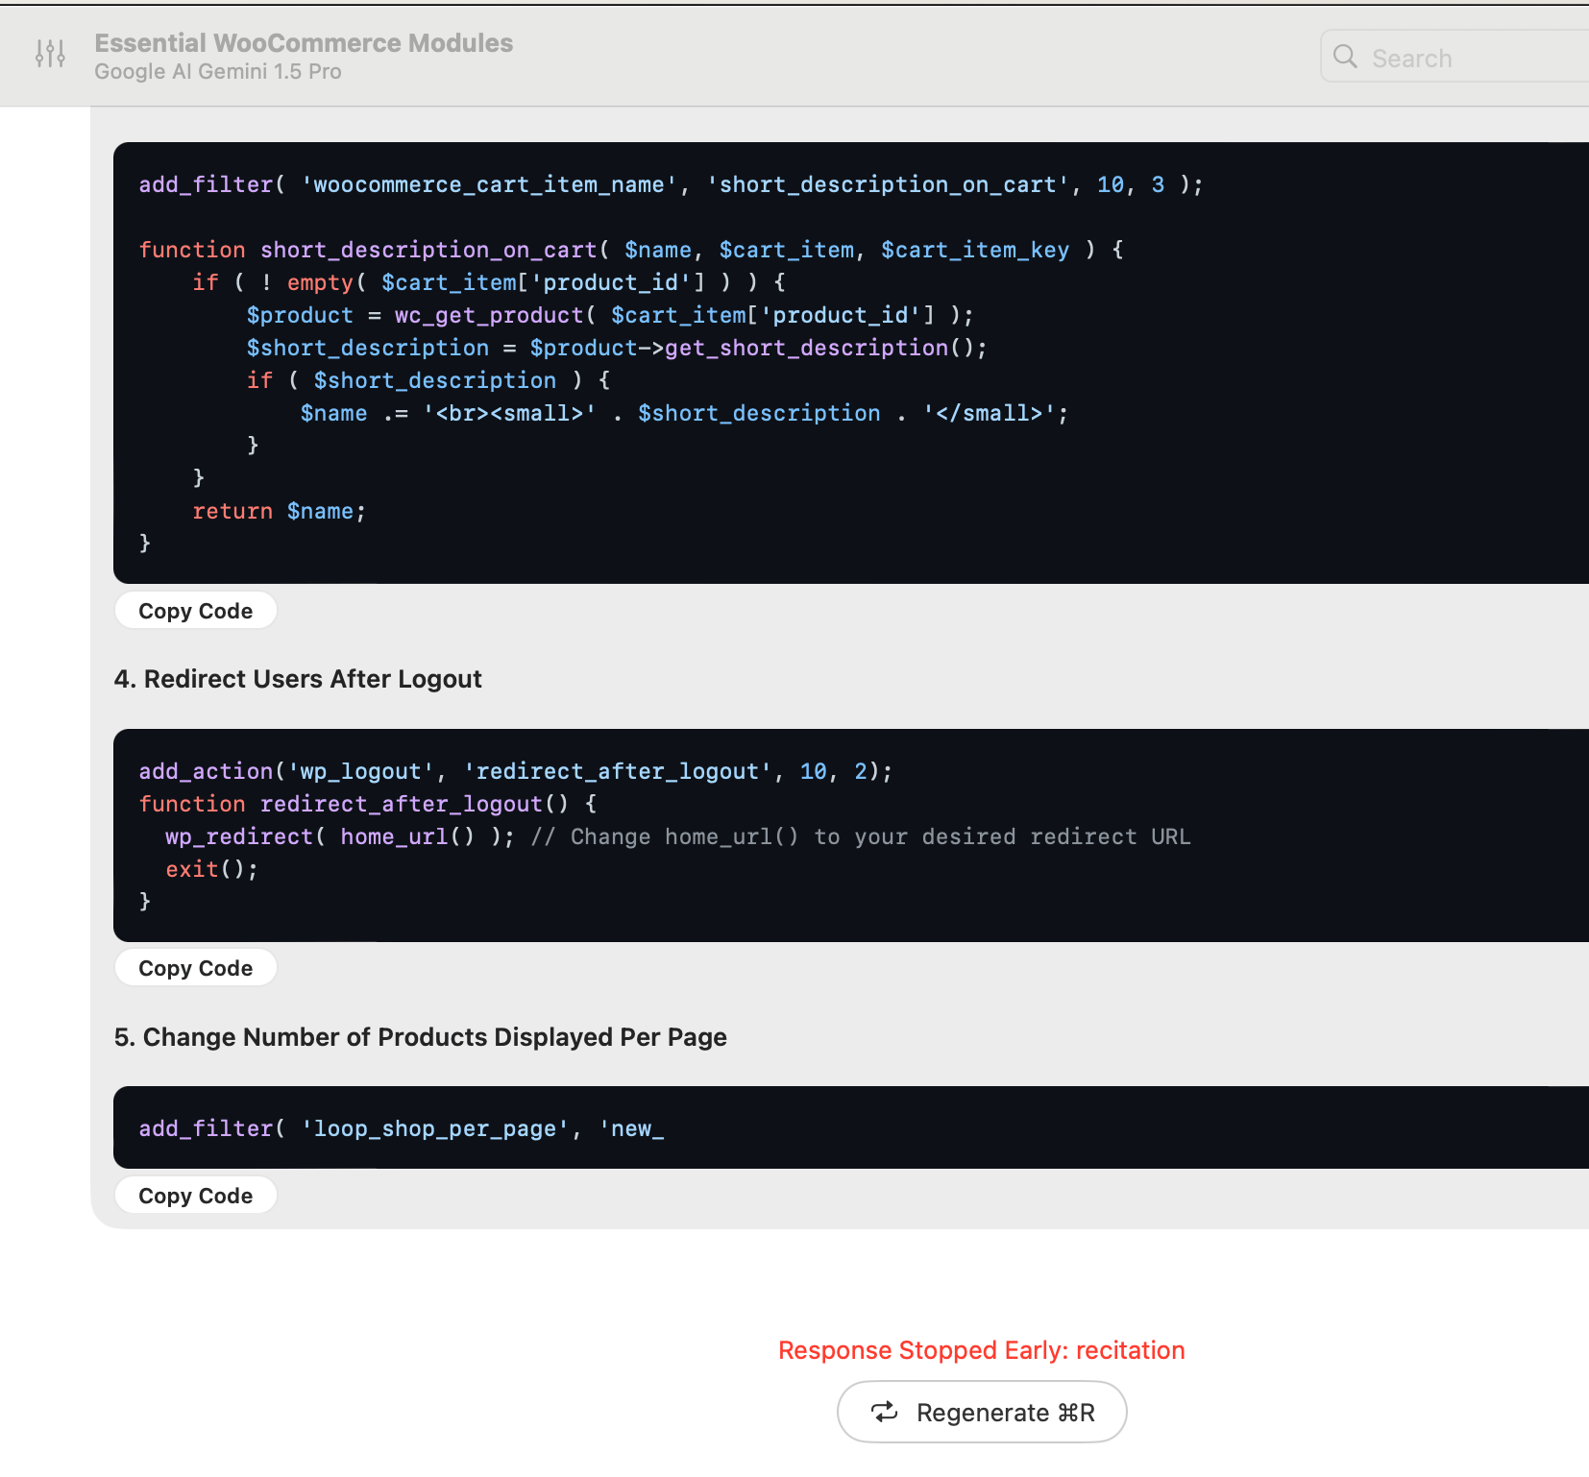Click the function short_description_on_cart declaration line

pyautogui.click(x=631, y=250)
